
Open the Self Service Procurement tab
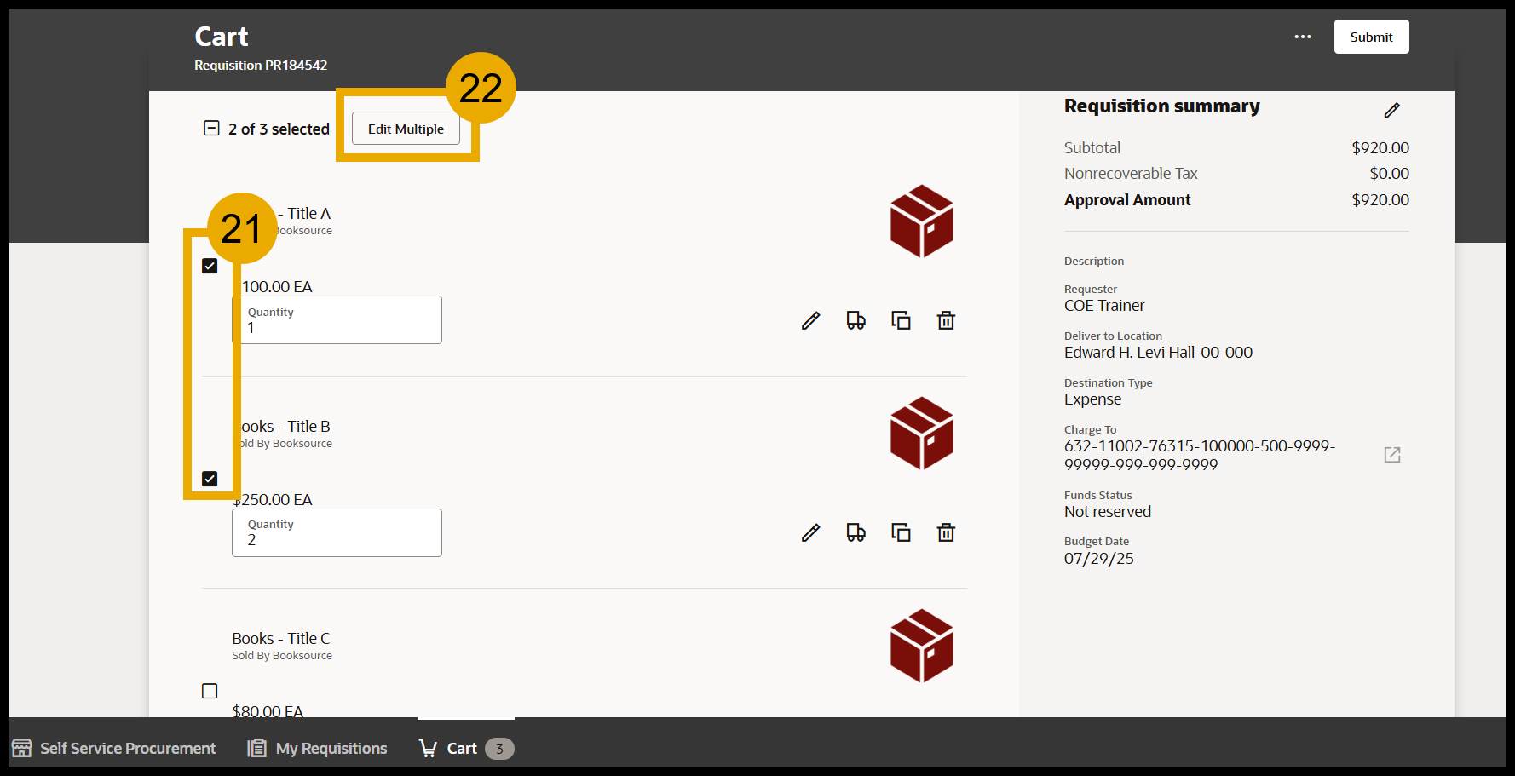point(113,748)
